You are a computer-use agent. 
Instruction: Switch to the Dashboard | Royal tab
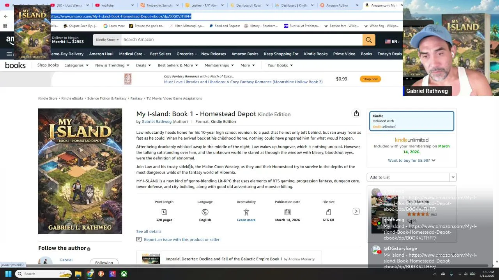249,5
